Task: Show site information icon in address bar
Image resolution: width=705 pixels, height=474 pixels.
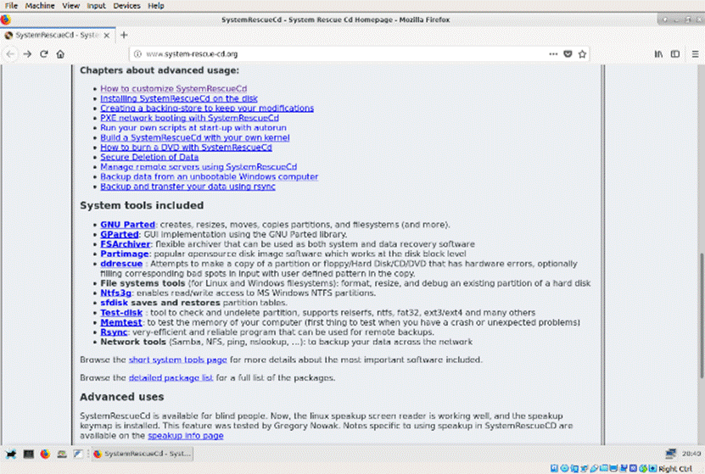Action: [137, 54]
